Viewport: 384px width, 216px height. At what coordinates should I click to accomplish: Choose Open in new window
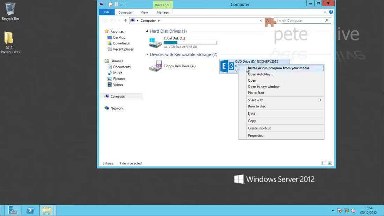click(x=281, y=87)
